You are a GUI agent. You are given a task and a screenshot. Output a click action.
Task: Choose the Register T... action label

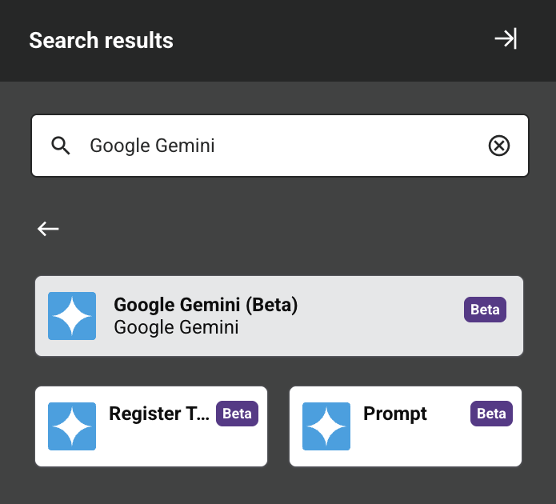coord(158,414)
